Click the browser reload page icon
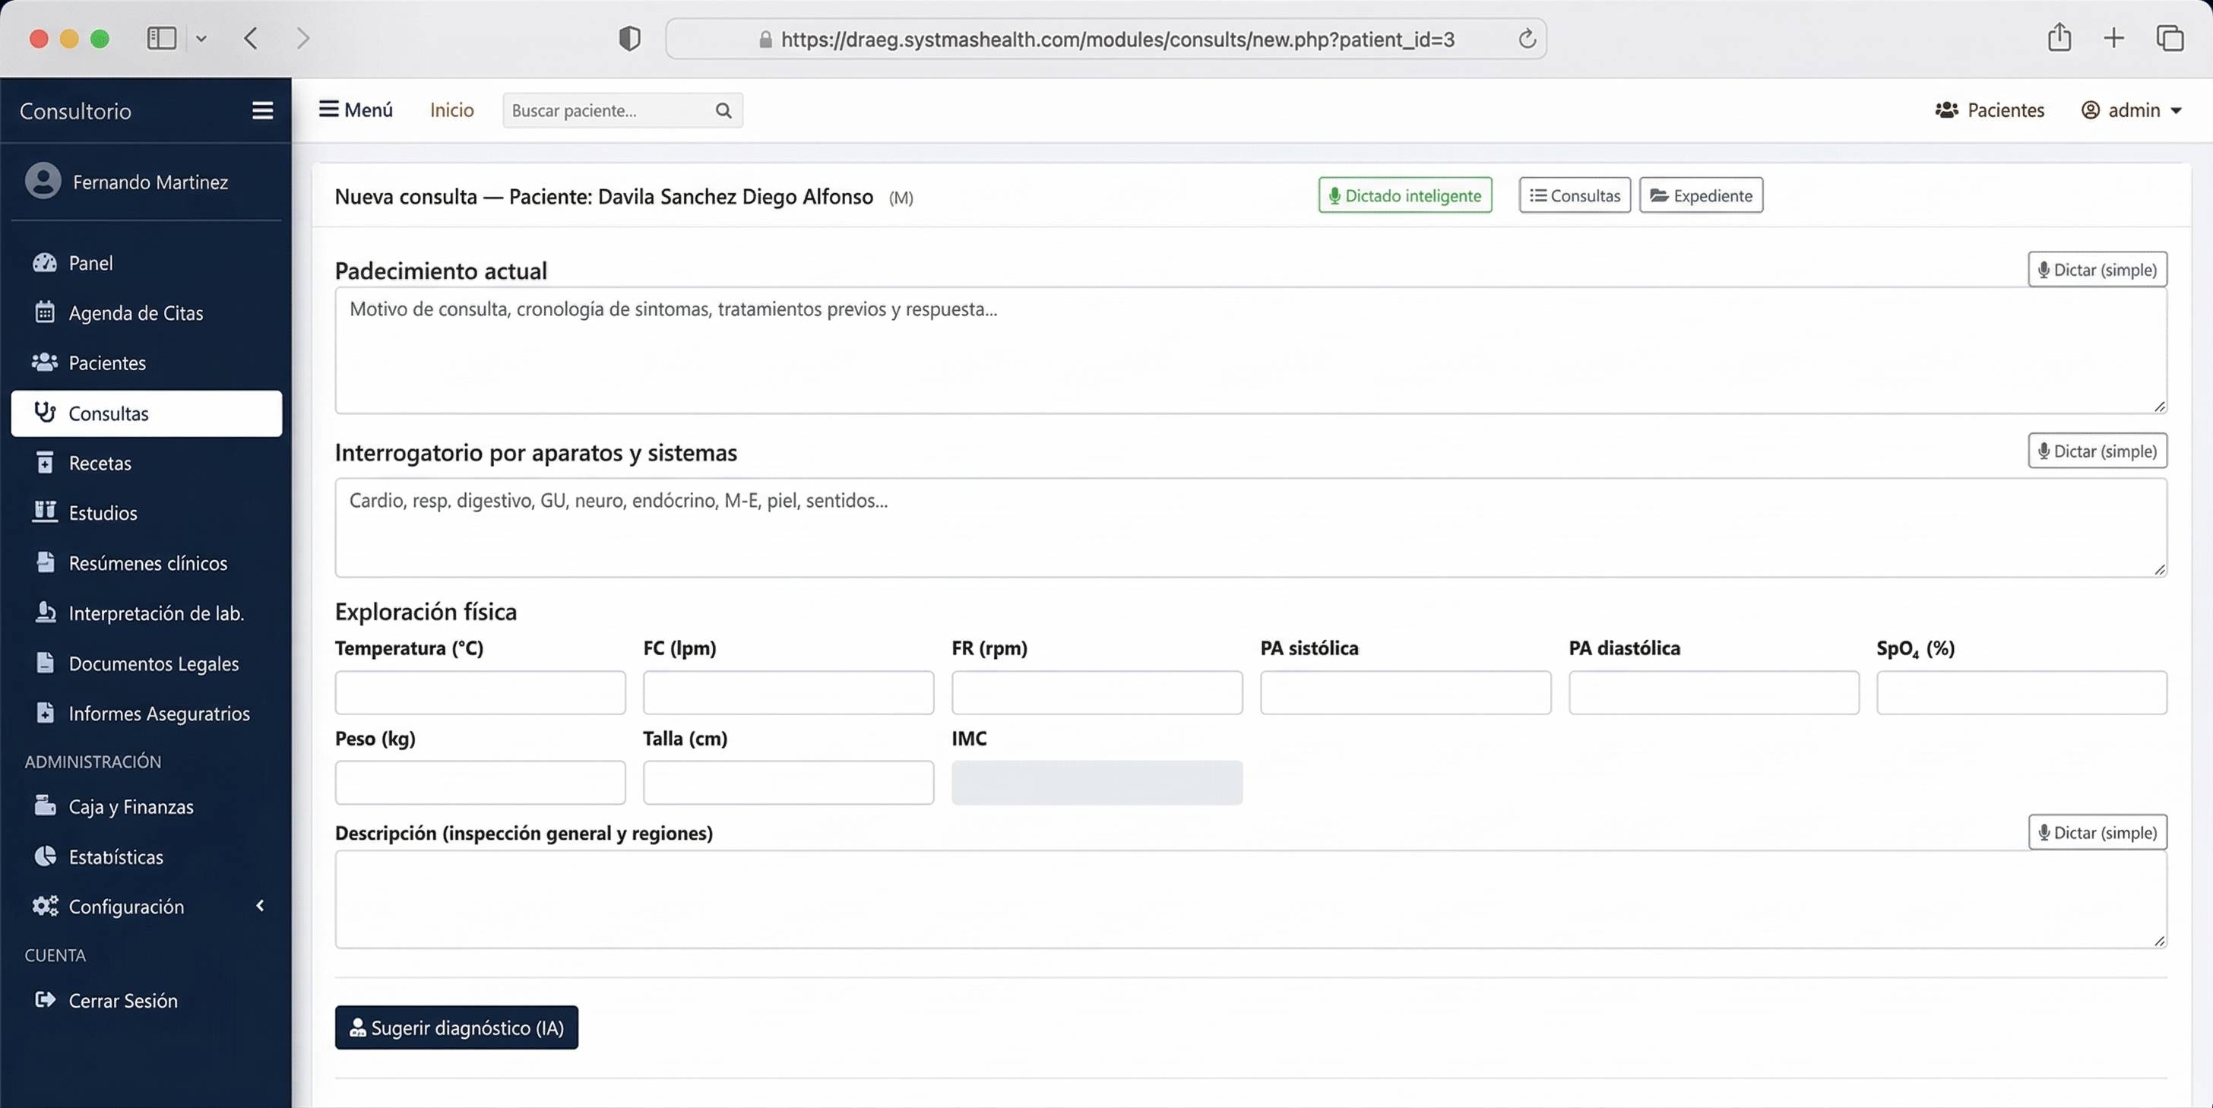Viewport: 2213px width, 1108px height. [1527, 40]
